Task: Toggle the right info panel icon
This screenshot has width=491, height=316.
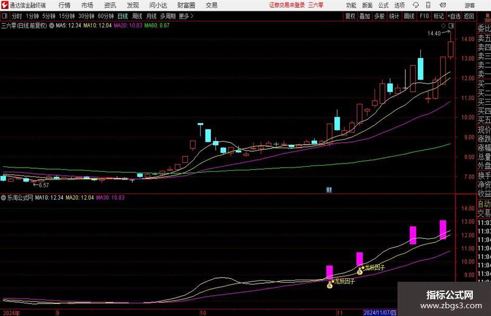Action: tap(451, 25)
